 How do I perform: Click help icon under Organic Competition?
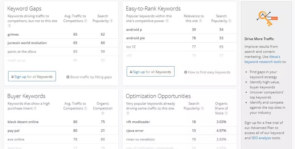[x=103, y=113]
